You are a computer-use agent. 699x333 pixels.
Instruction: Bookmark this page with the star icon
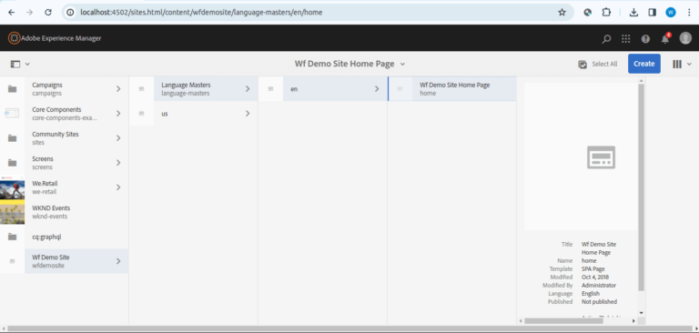pos(562,13)
